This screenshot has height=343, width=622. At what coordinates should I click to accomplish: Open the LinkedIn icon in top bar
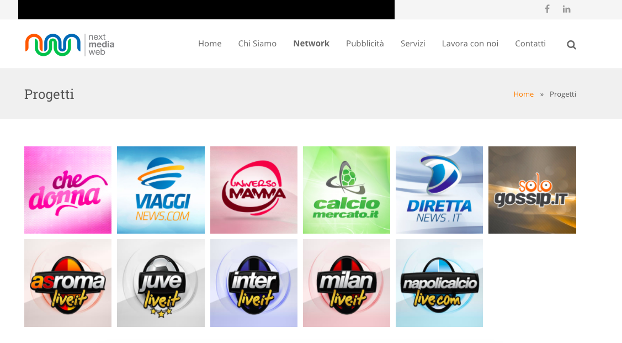(x=566, y=9)
